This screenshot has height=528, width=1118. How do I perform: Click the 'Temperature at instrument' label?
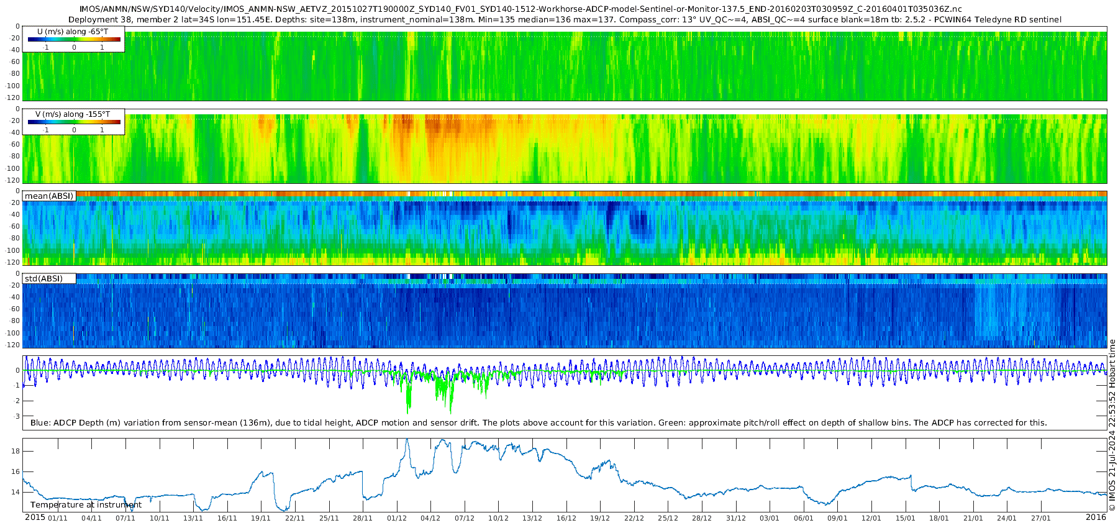coord(86,505)
